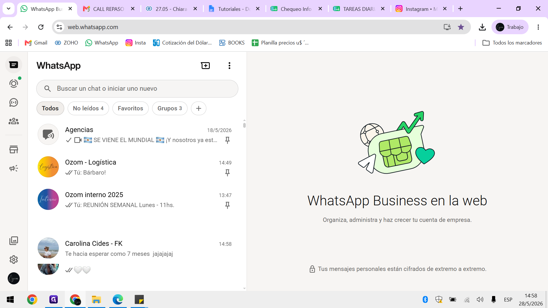Screen dimensions: 548x308
Task: Open the profile avatar in sidebar
Action: 14,278
